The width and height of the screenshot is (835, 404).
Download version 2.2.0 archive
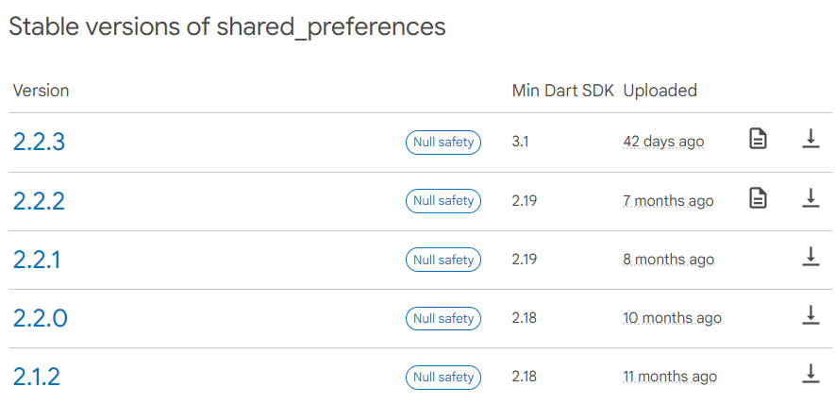point(810,315)
